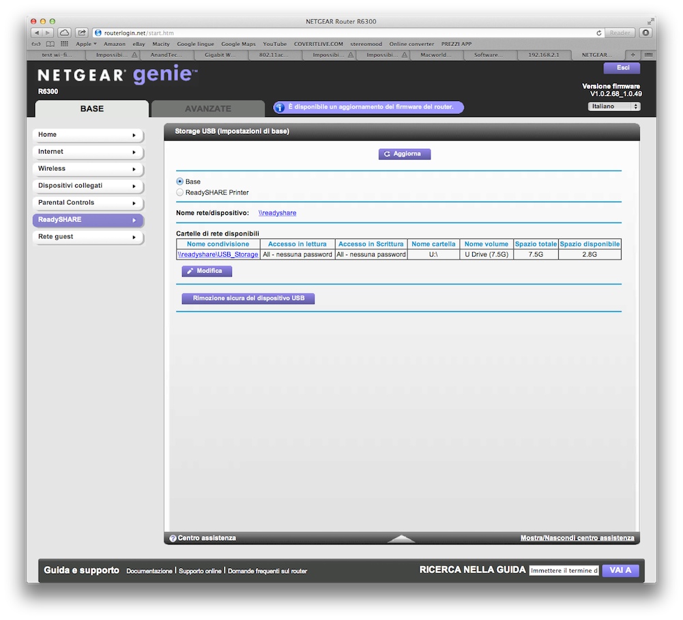
Task: Open the Documentazione support link
Action: (x=149, y=571)
